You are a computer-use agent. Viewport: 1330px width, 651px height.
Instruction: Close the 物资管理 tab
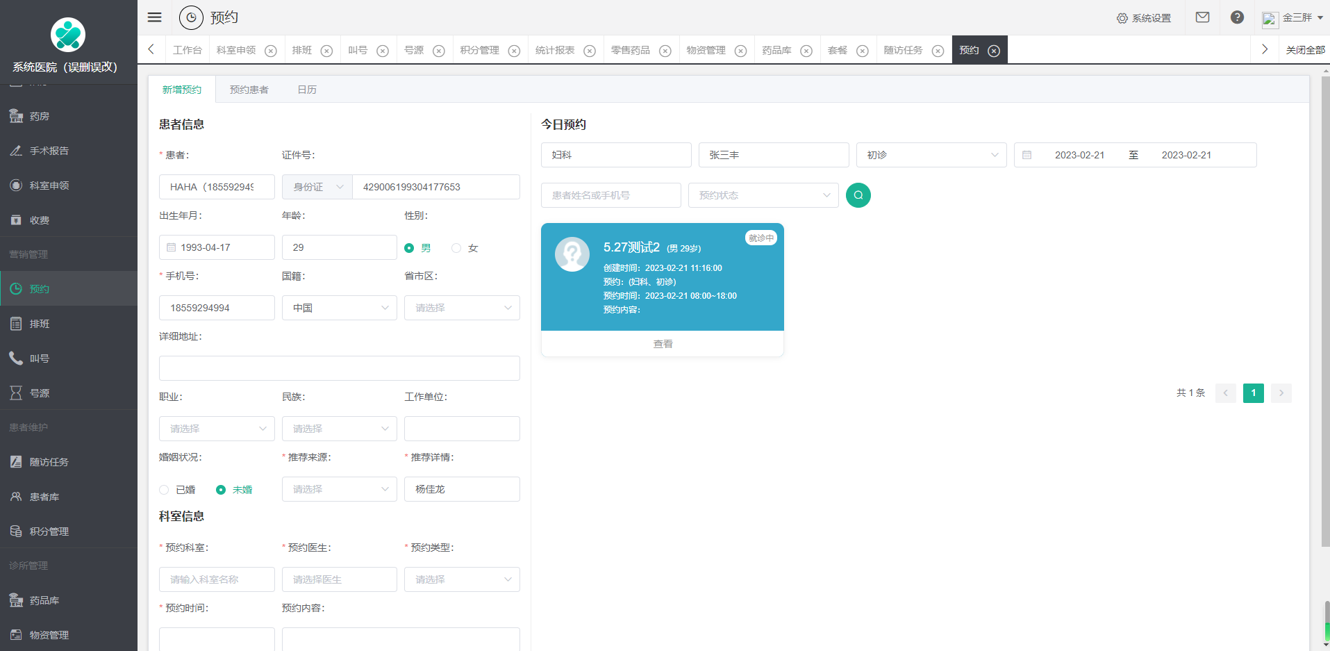(x=741, y=51)
